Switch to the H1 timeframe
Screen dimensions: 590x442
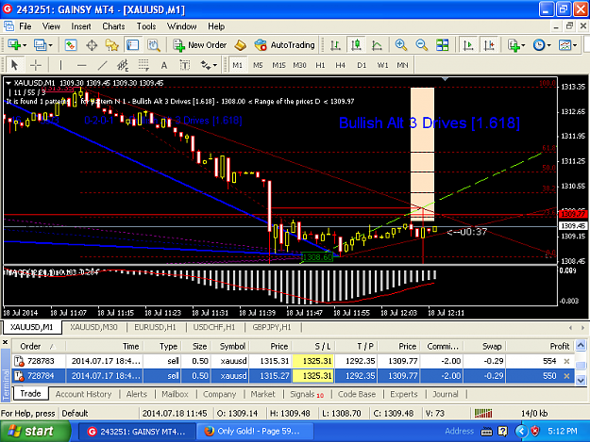pos(320,65)
